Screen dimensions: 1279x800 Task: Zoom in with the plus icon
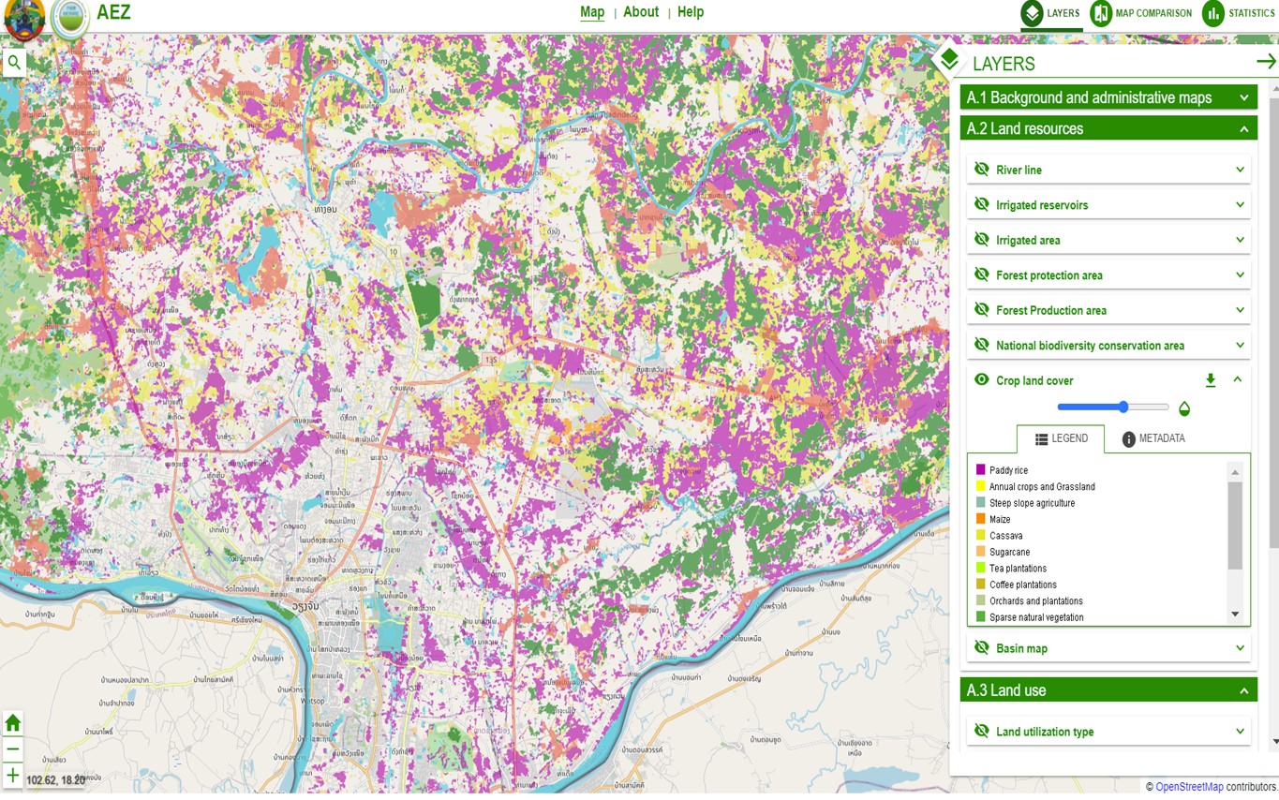pyautogui.click(x=13, y=775)
